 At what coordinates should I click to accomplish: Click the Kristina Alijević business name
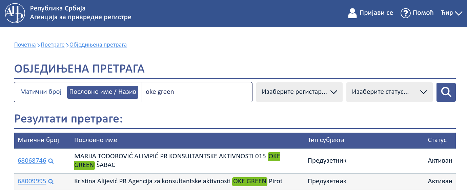pos(178,181)
